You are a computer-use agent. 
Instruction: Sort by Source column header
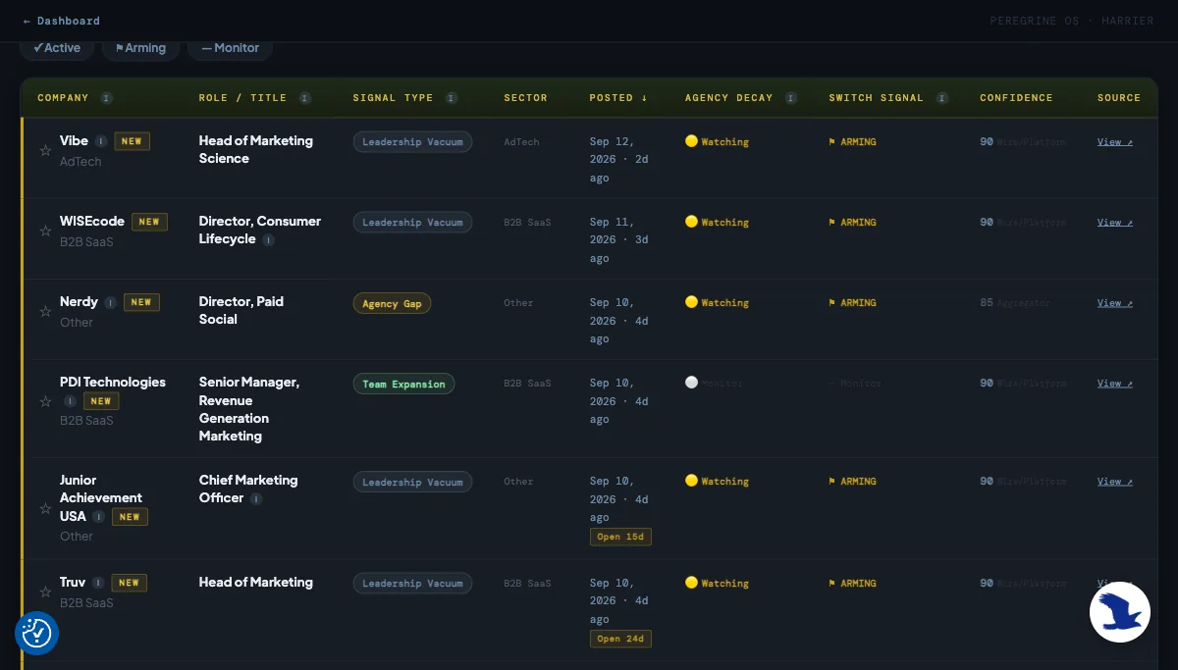1119,98
